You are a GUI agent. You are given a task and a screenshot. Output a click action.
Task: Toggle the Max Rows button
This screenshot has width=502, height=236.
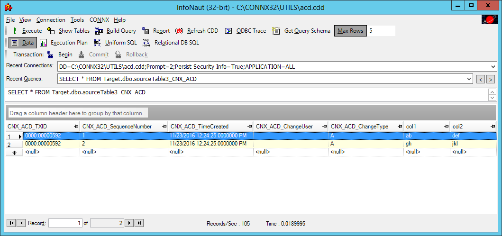351,31
